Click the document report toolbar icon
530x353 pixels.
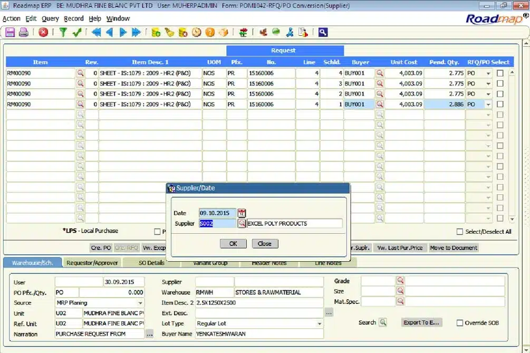click(x=303, y=33)
